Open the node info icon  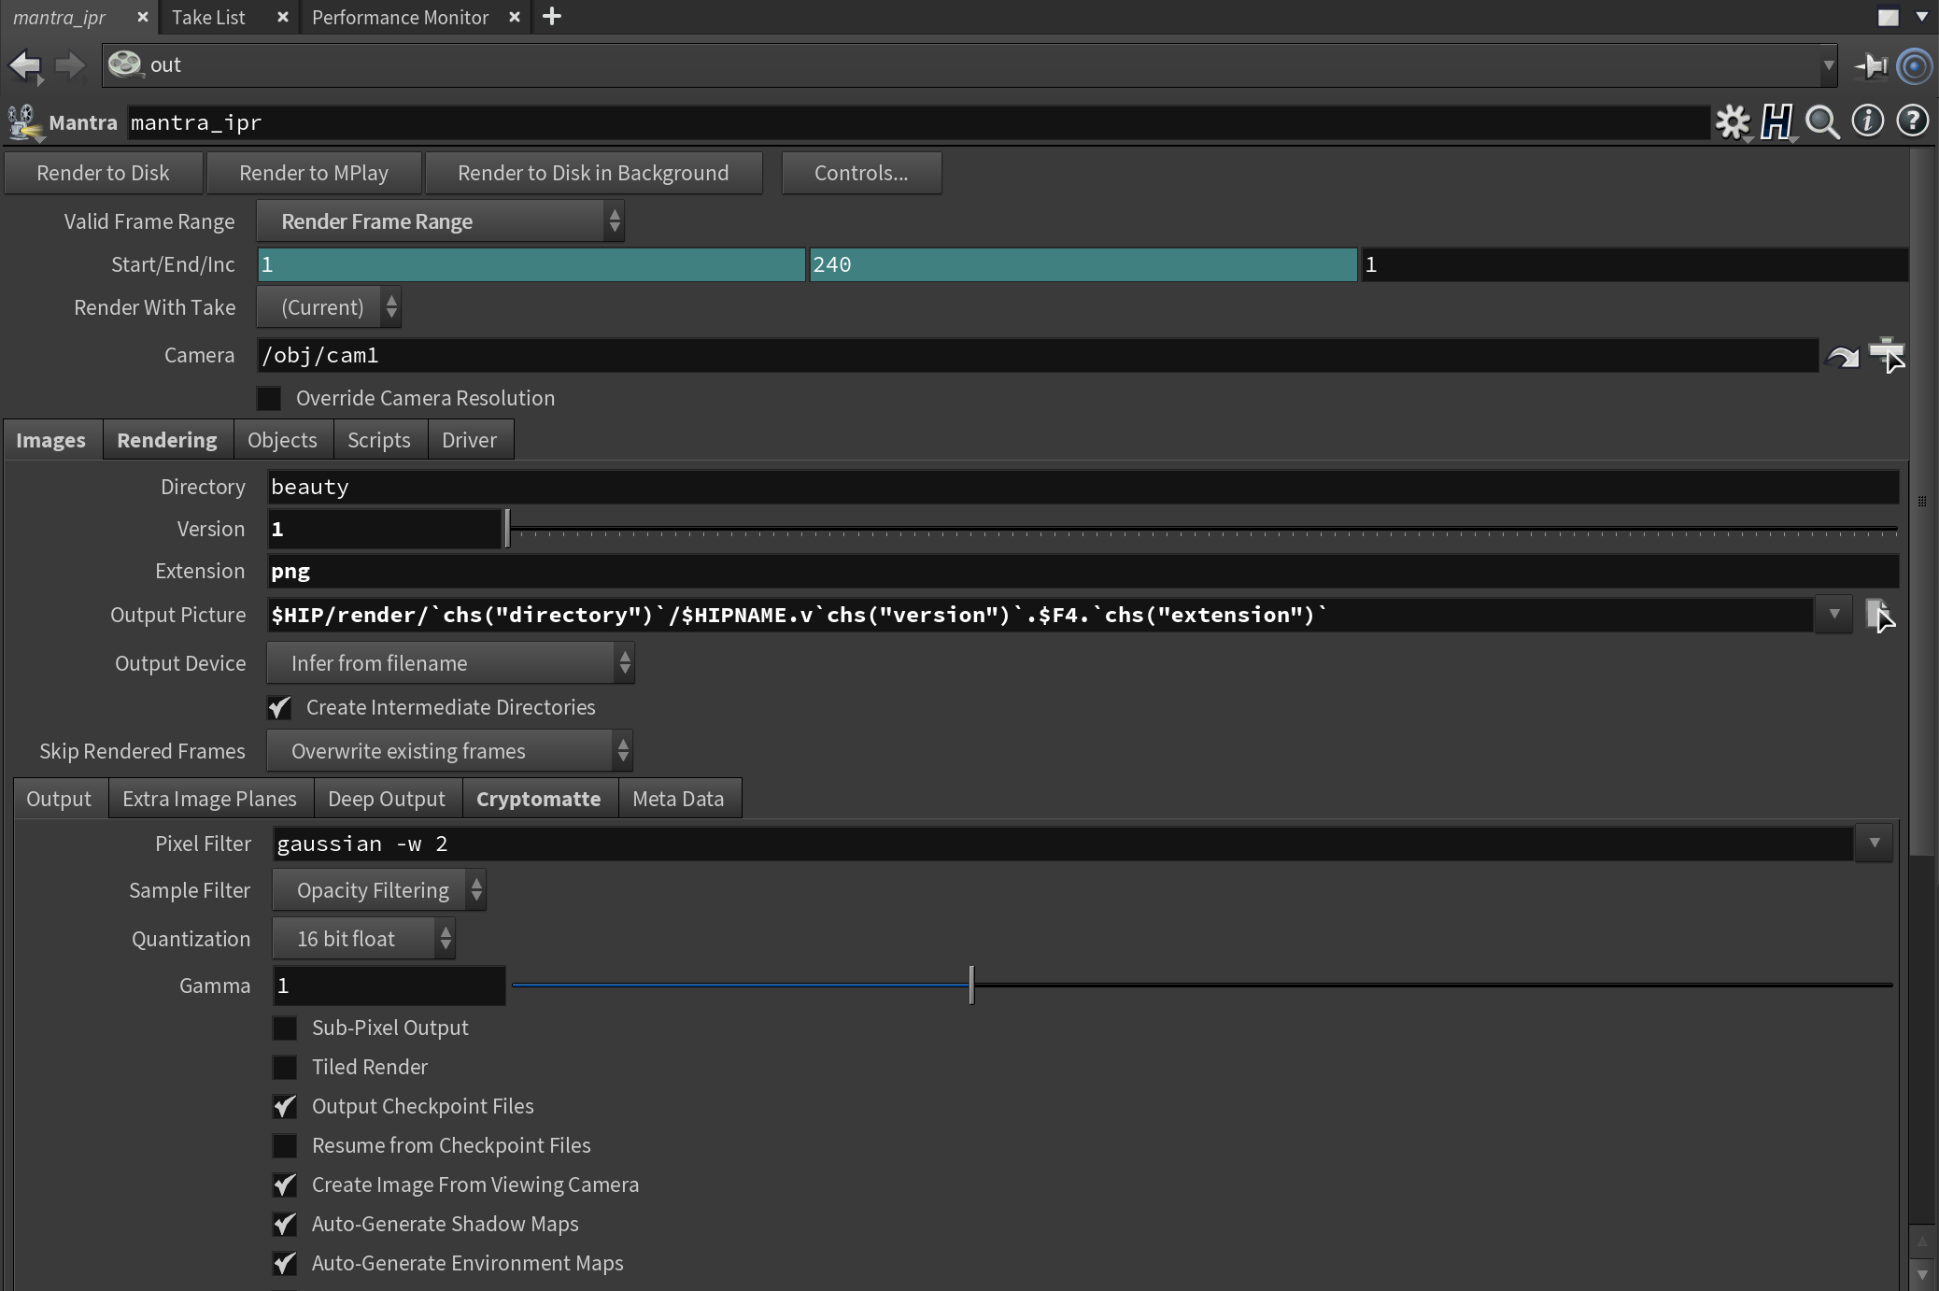(x=1867, y=121)
